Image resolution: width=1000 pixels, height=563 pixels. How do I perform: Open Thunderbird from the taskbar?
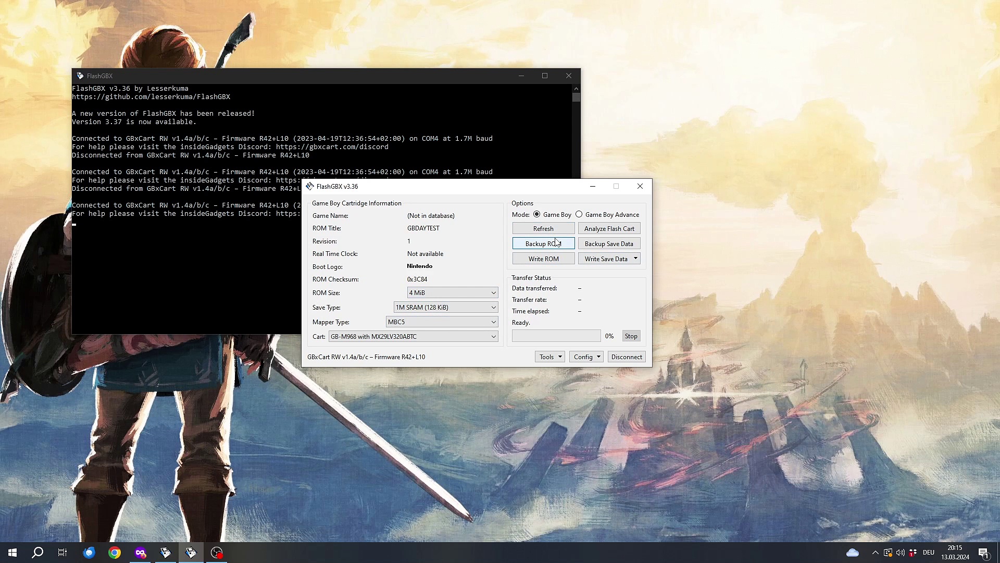coord(89,553)
